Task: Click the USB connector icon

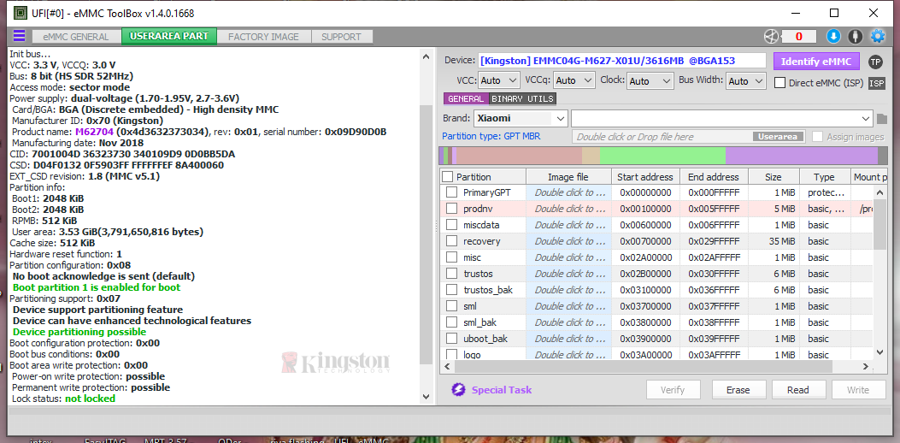Action: 856,37
